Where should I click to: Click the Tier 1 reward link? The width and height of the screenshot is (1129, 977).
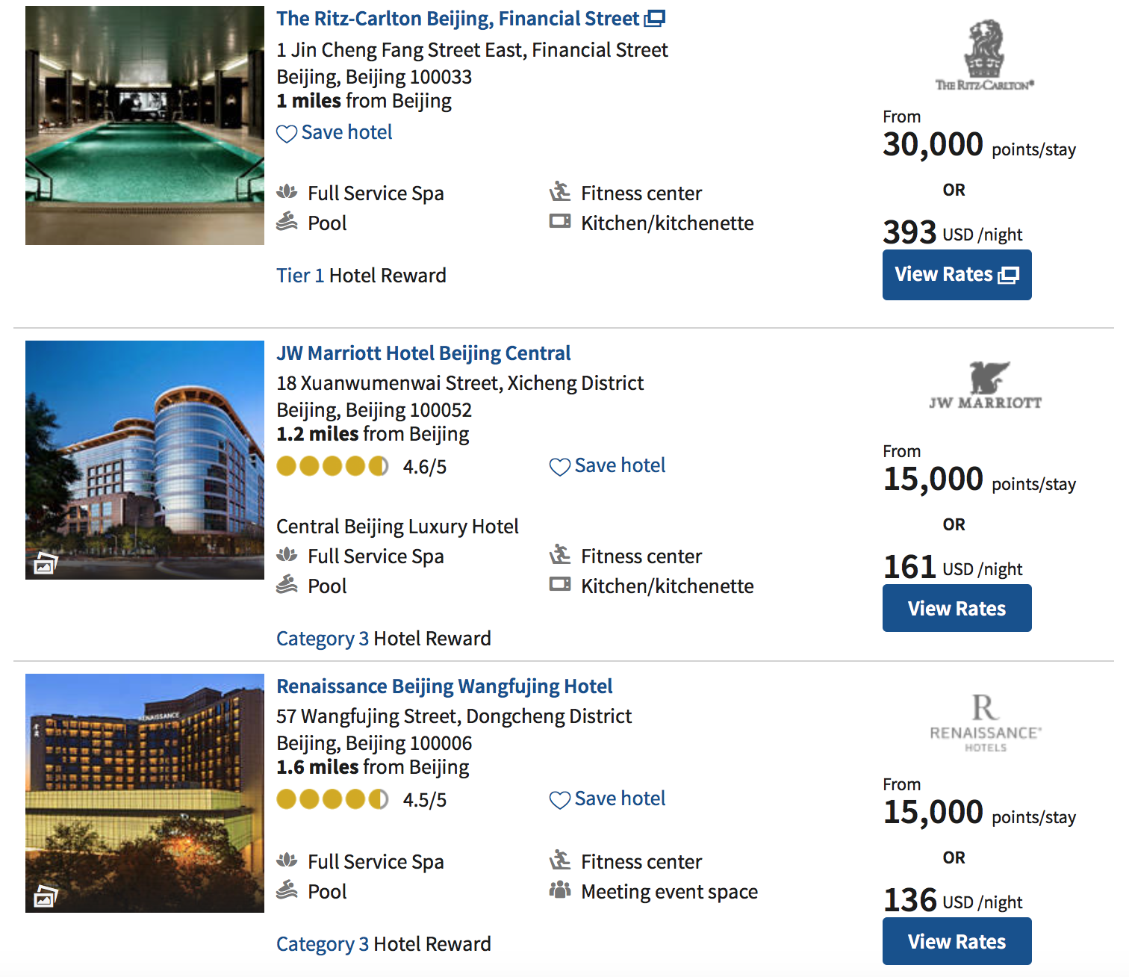pos(300,276)
